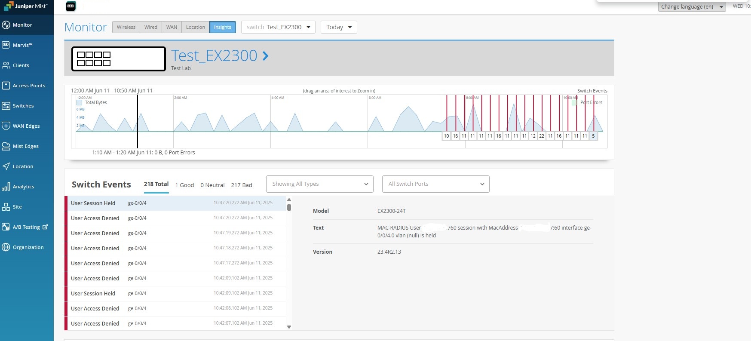Select User Access Denied event at 10:47:19.272
This screenshot has width=751, height=341.
(x=175, y=233)
